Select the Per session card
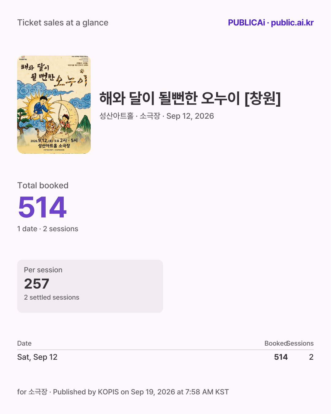 point(90,286)
